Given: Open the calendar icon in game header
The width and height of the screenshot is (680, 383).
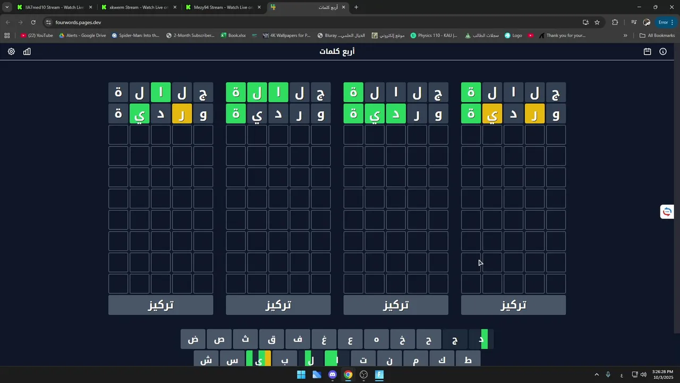Looking at the screenshot, I should pyautogui.click(x=647, y=52).
